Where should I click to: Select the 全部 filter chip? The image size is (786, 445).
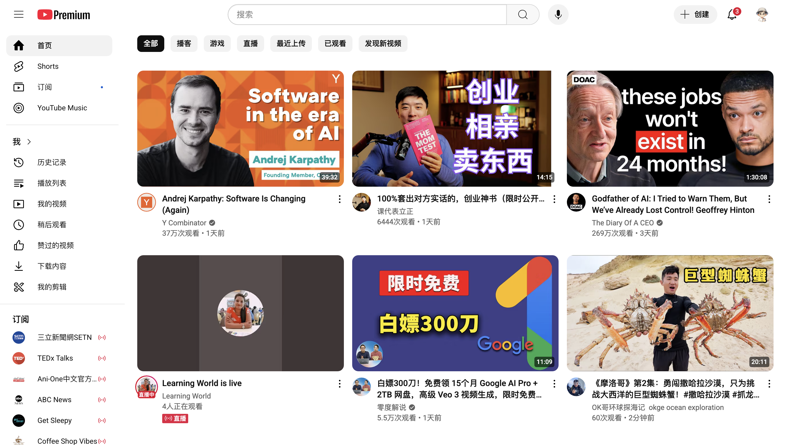coord(150,43)
